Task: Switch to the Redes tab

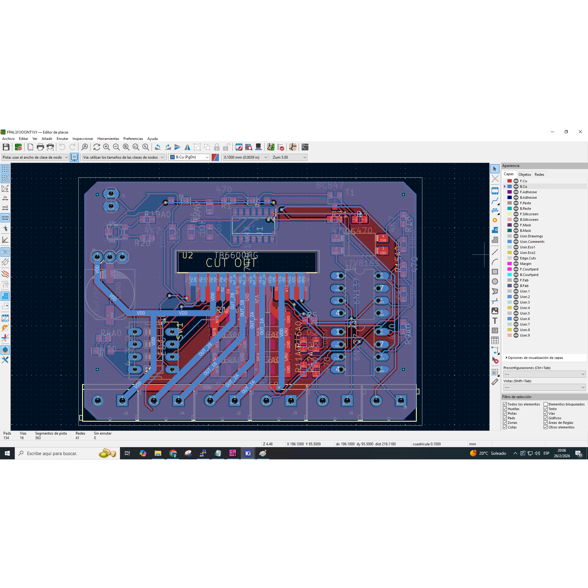Action: 539,175
